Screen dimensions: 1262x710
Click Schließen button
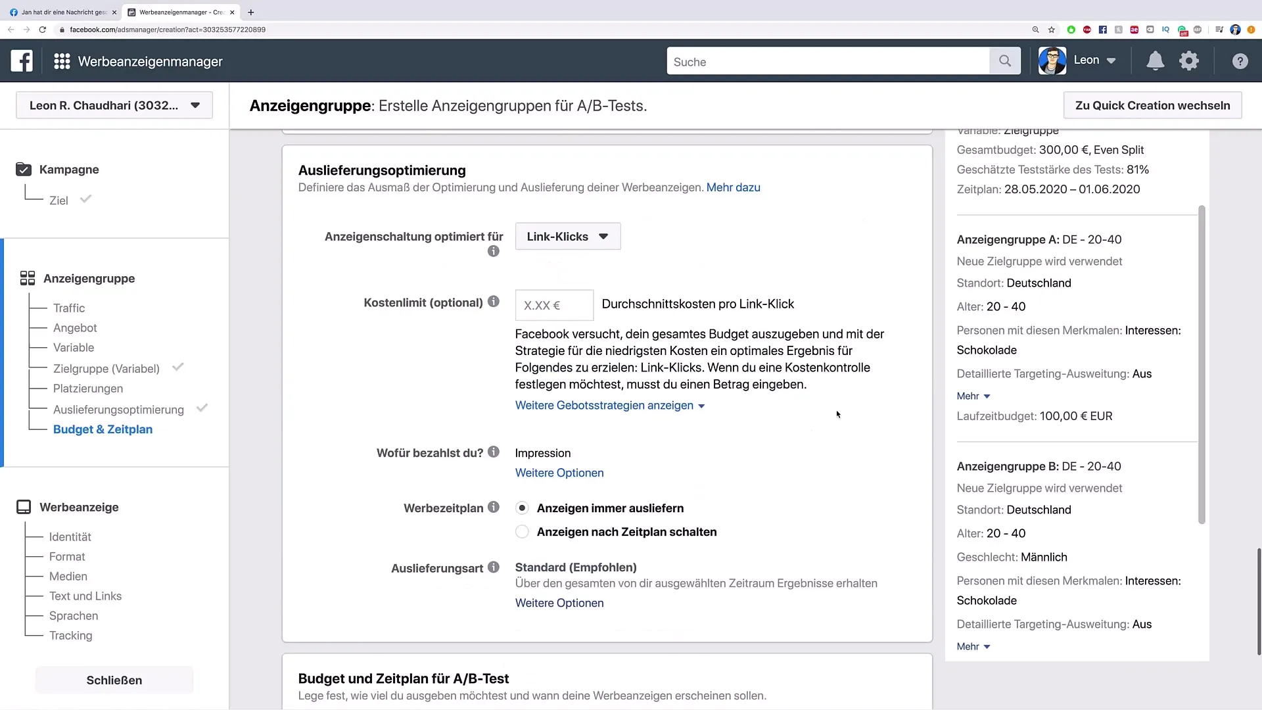114,680
